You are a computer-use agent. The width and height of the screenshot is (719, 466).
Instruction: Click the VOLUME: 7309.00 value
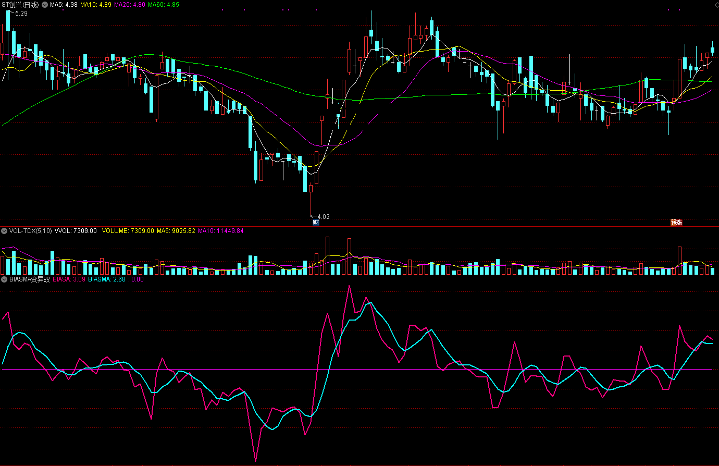pyautogui.click(x=128, y=231)
